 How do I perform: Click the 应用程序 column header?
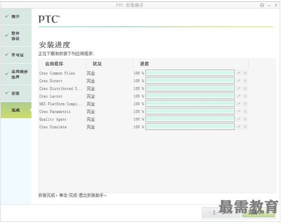62,64
